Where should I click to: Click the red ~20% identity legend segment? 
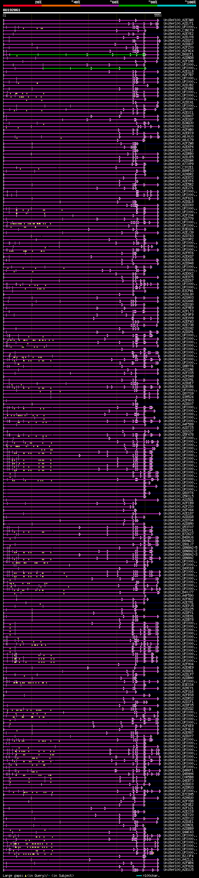pyautogui.click(x=22, y=6)
